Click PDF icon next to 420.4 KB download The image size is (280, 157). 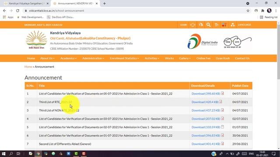coord(220,102)
